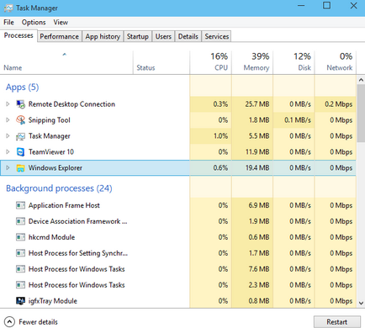Click the vertical scrollbar thumb
Screen dimensions: 365x333
coord(361,114)
